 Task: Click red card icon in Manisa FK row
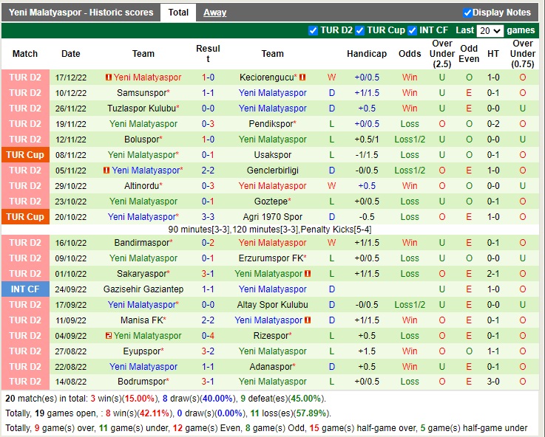coord(308,320)
